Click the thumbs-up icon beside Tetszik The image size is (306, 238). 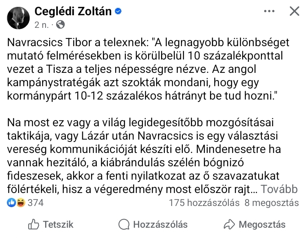(x=34, y=224)
